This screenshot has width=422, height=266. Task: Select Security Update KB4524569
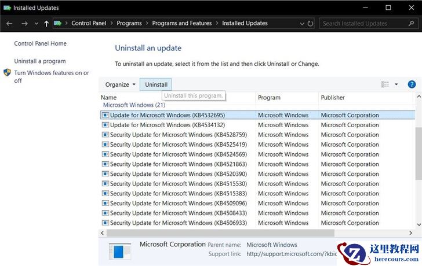257,154
